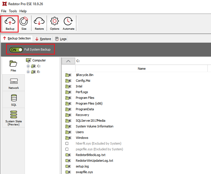
Task: Click RedstorBitlockLog.txt file flag icon
Action: [x=68, y=155]
